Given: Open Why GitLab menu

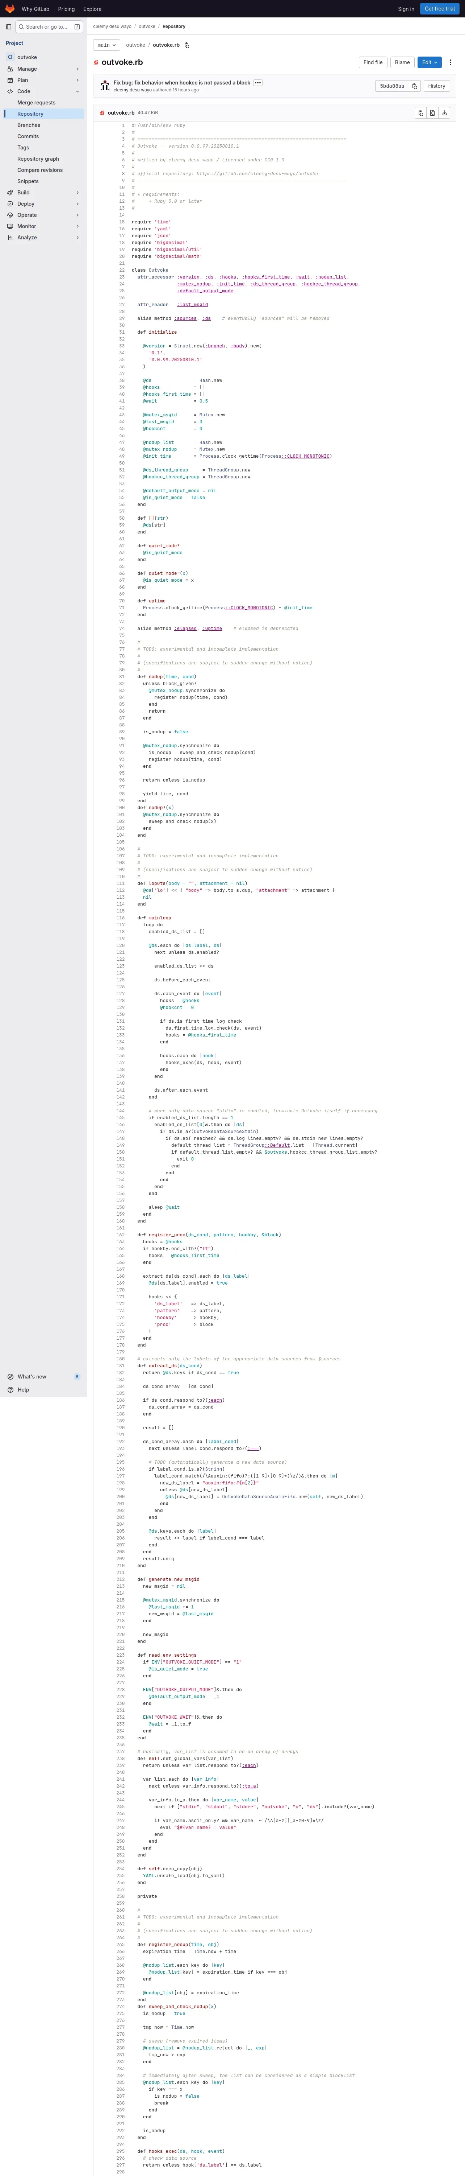Looking at the screenshot, I should (x=35, y=9).
